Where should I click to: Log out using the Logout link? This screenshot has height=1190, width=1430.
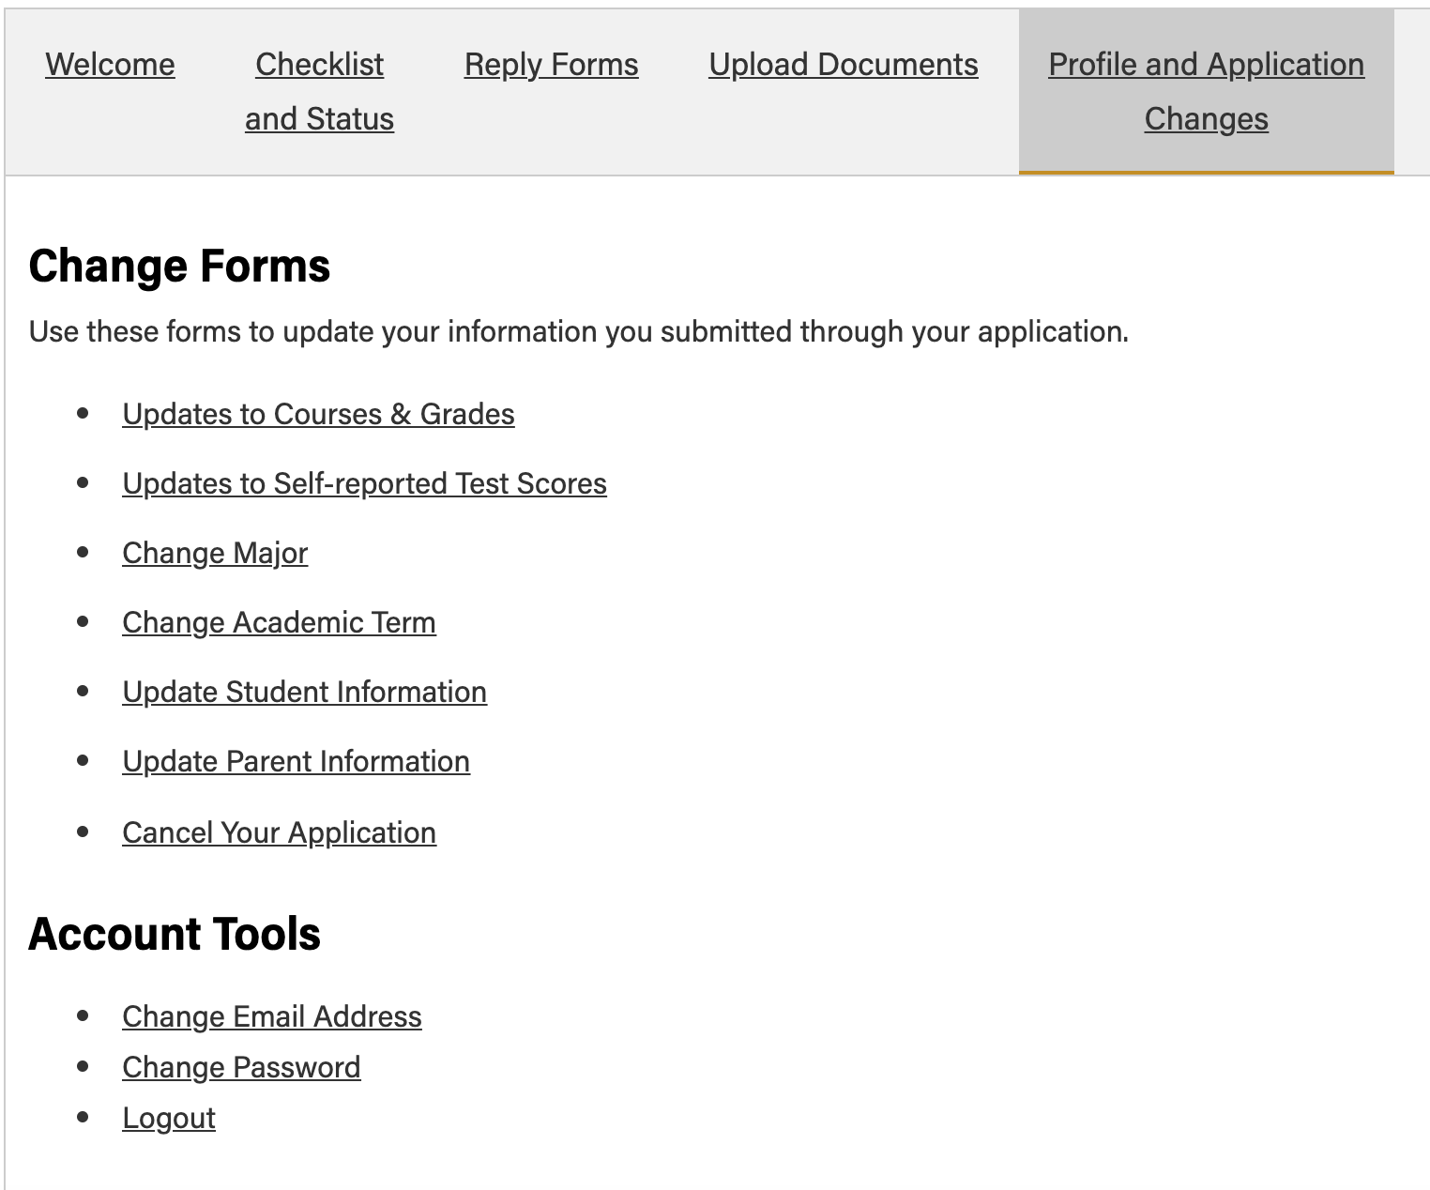[x=169, y=1118]
